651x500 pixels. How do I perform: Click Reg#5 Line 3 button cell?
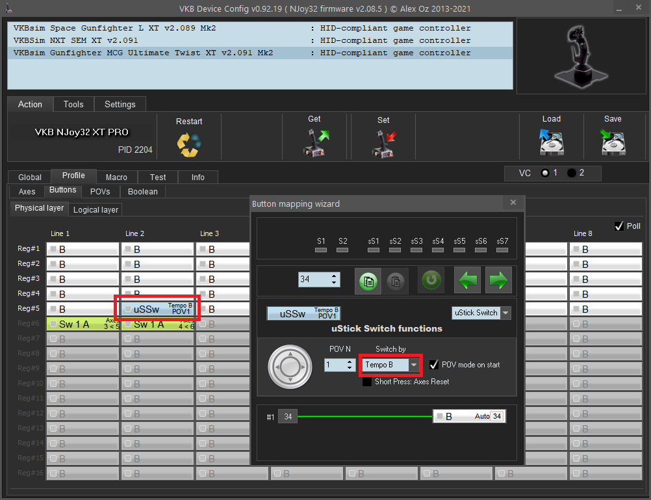pyautogui.click(x=223, y=309)
